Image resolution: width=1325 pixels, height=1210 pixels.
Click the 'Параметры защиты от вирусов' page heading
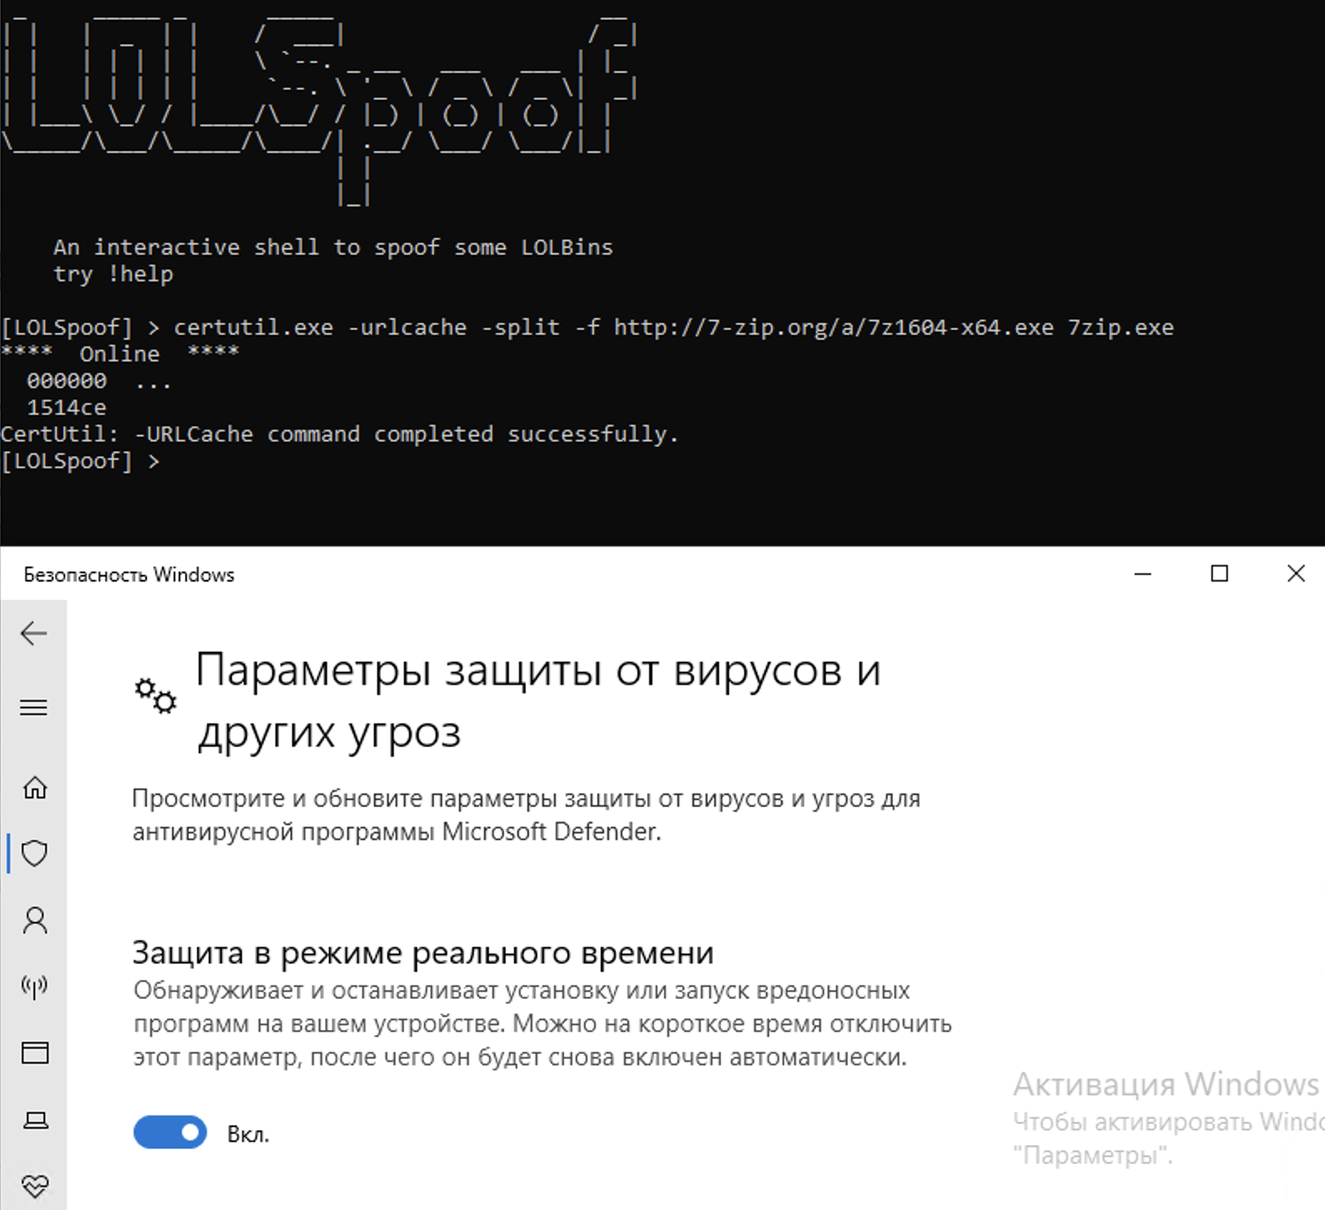coord(538,701)
